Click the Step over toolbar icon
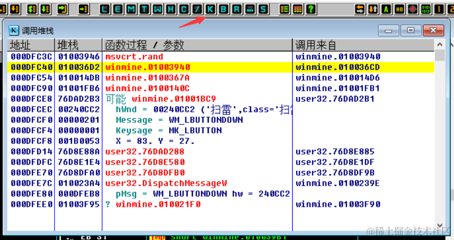 point(15,9)
